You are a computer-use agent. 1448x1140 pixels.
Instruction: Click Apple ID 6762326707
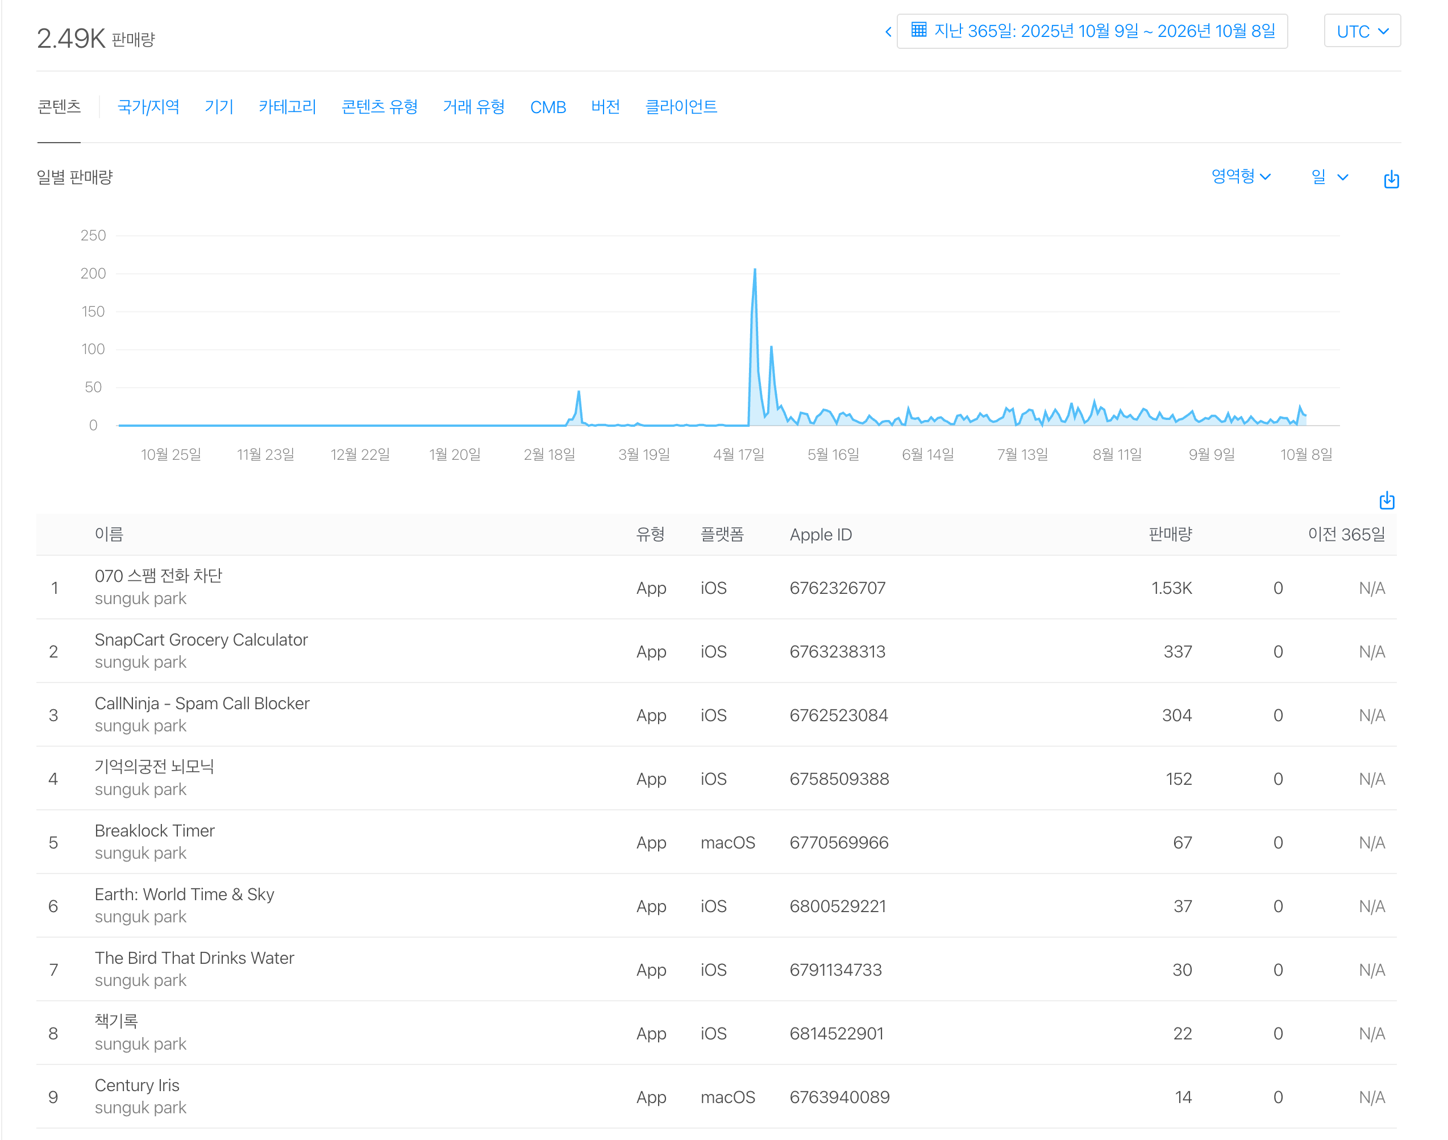[x=837, y=588]
